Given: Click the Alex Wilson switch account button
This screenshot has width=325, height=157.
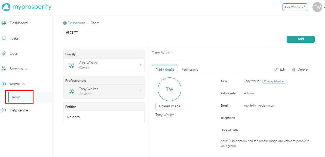Looking at the screenshot, I should (295, 7).
